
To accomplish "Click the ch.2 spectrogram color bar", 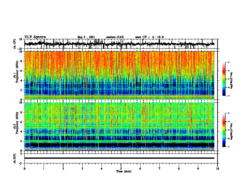I will (x=224, y=130).
